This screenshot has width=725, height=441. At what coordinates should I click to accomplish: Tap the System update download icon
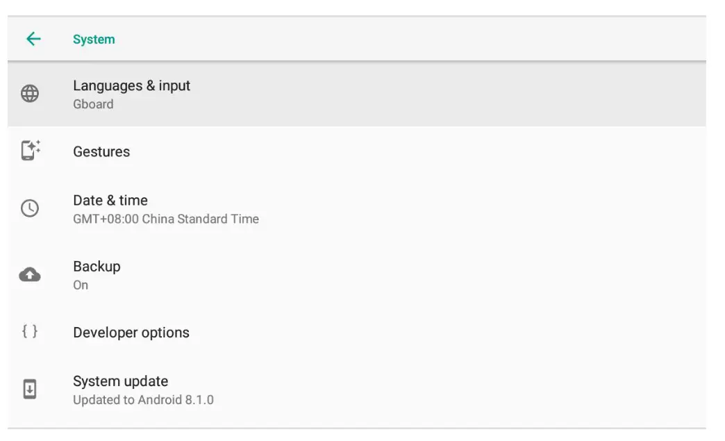(x=30, y=390)
